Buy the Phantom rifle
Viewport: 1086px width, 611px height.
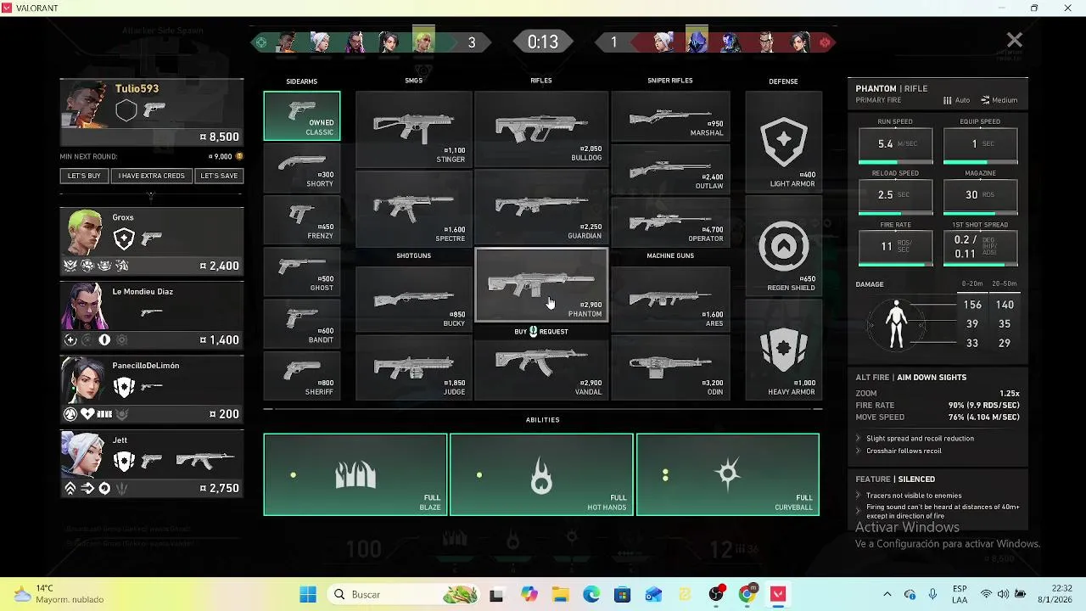[541, 285]
